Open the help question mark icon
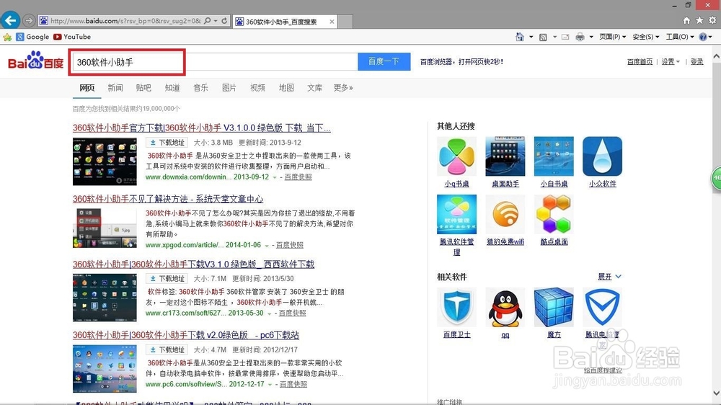This screenshot has height=405, width=721. pos(702,37)
